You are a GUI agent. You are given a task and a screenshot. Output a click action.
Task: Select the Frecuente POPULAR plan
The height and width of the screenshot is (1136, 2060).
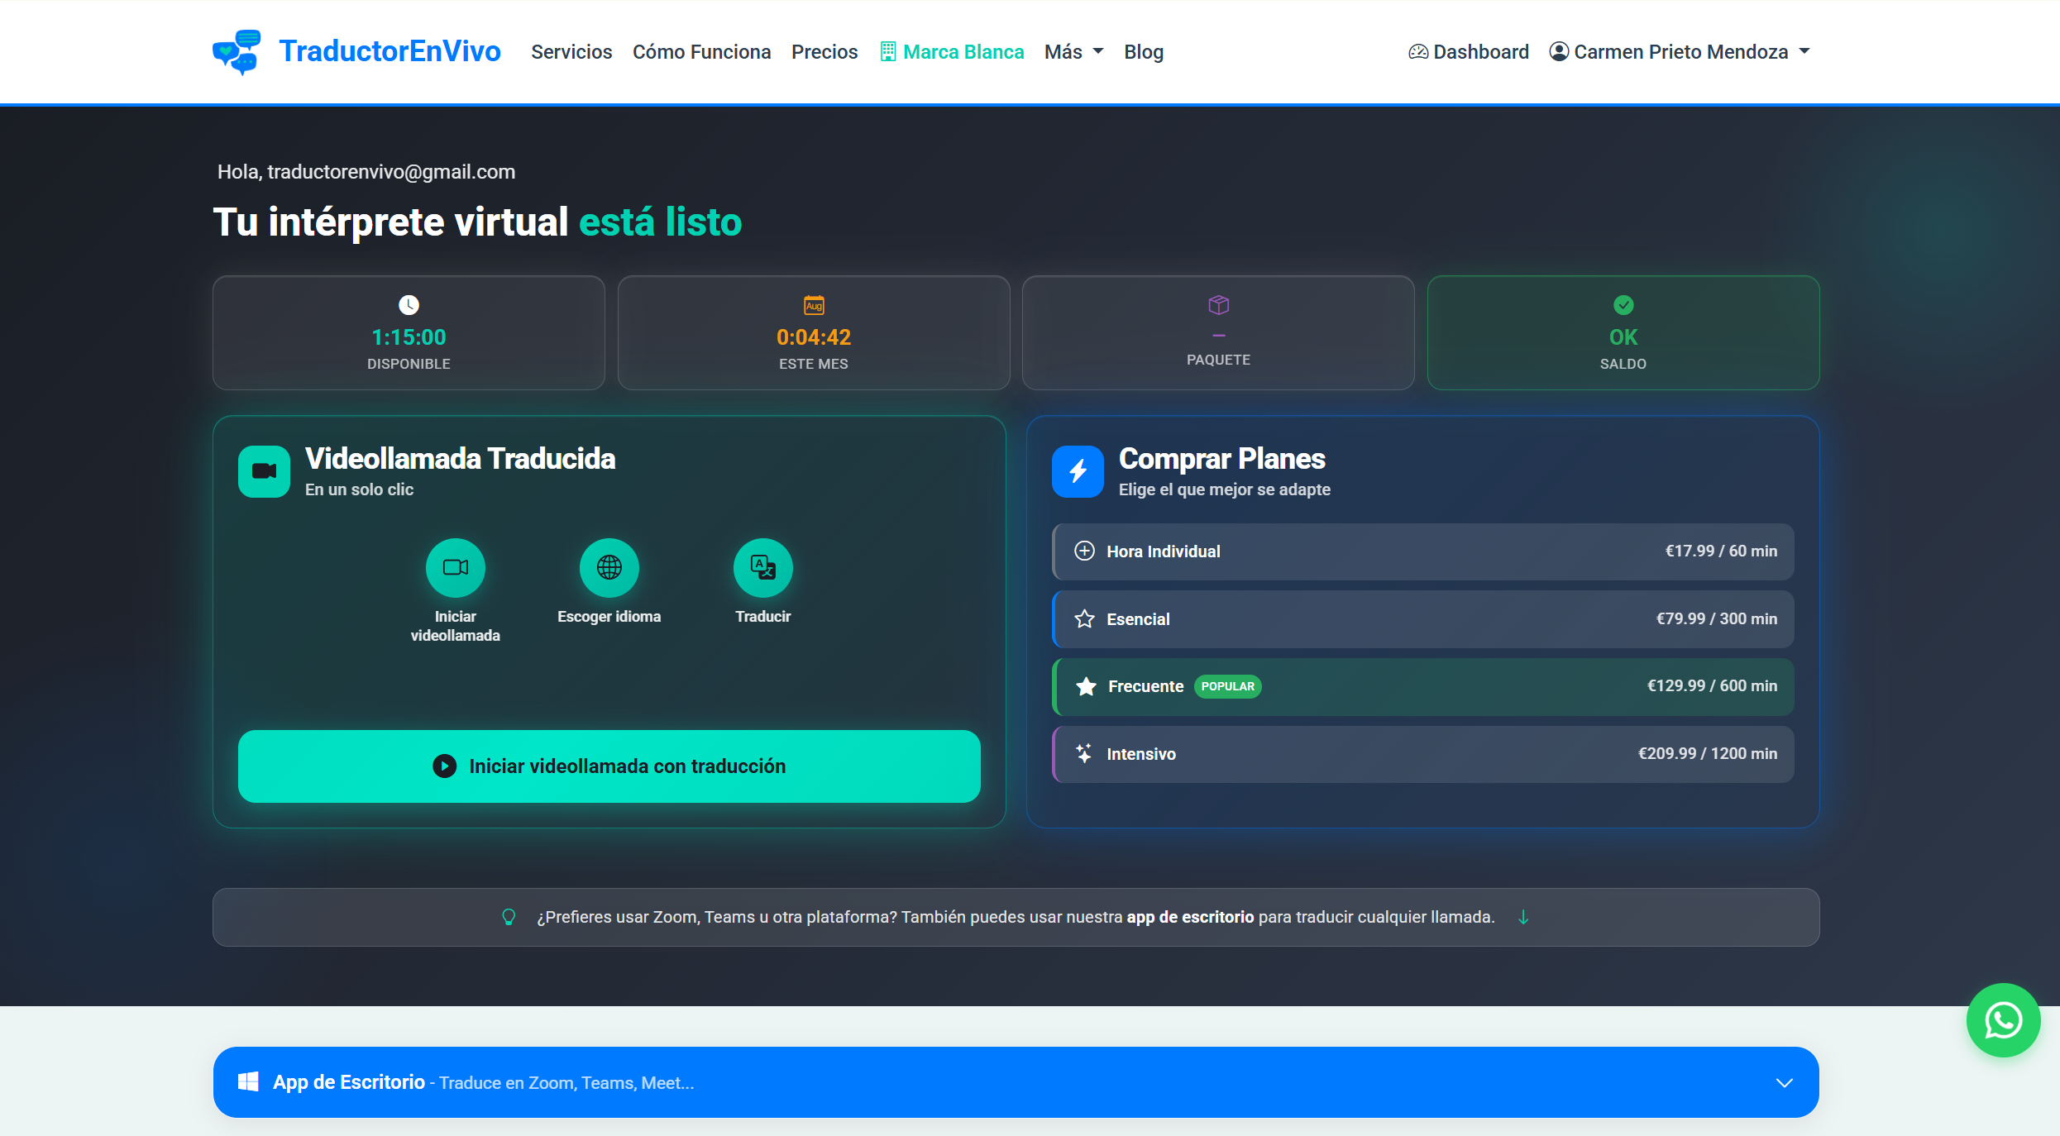(1422, 686)
